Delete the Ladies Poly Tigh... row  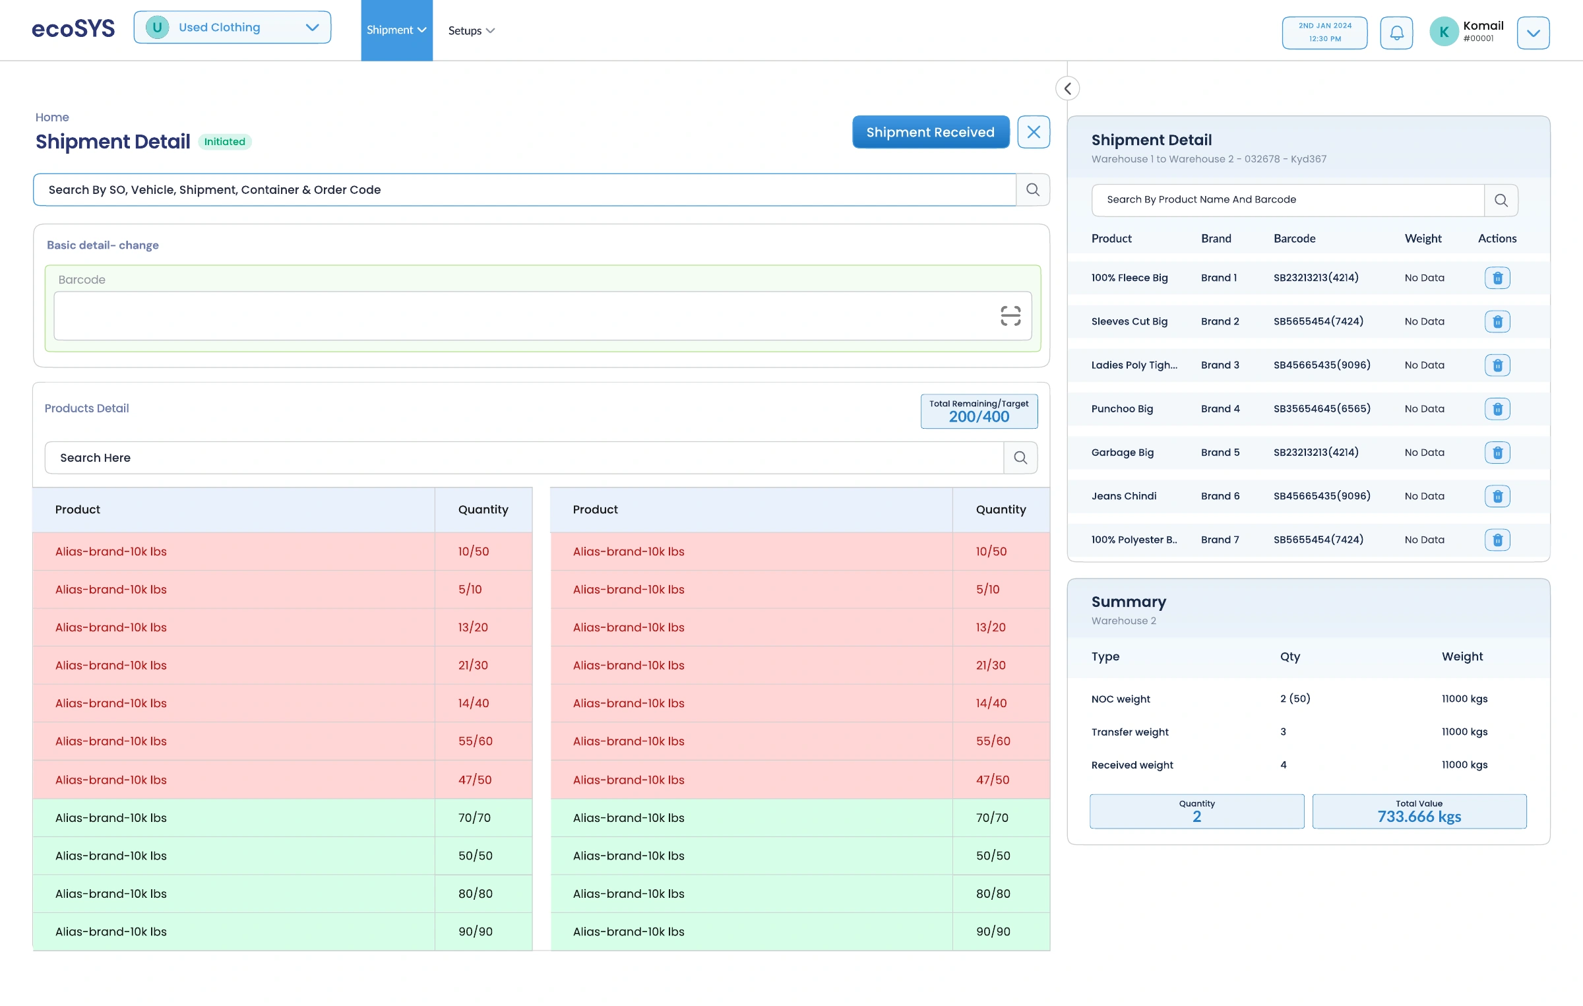click(1497, 365)
